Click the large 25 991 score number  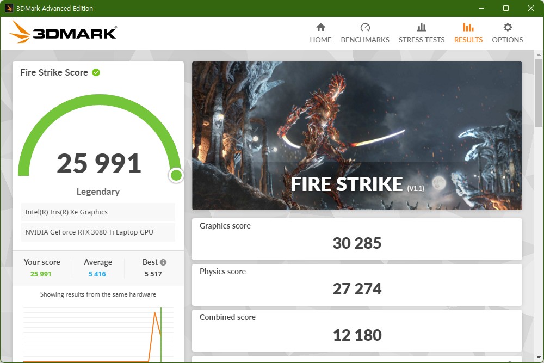(99, 163)
